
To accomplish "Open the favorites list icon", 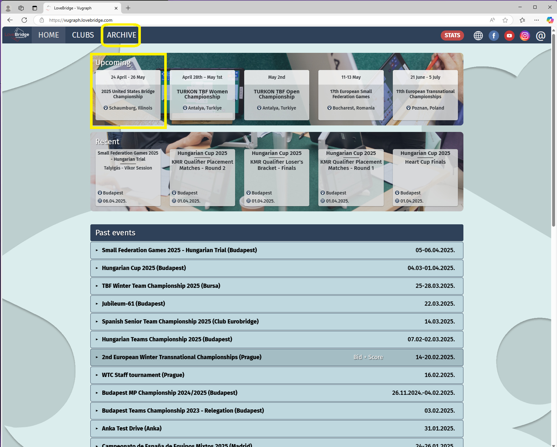I will tap(522, 20).
